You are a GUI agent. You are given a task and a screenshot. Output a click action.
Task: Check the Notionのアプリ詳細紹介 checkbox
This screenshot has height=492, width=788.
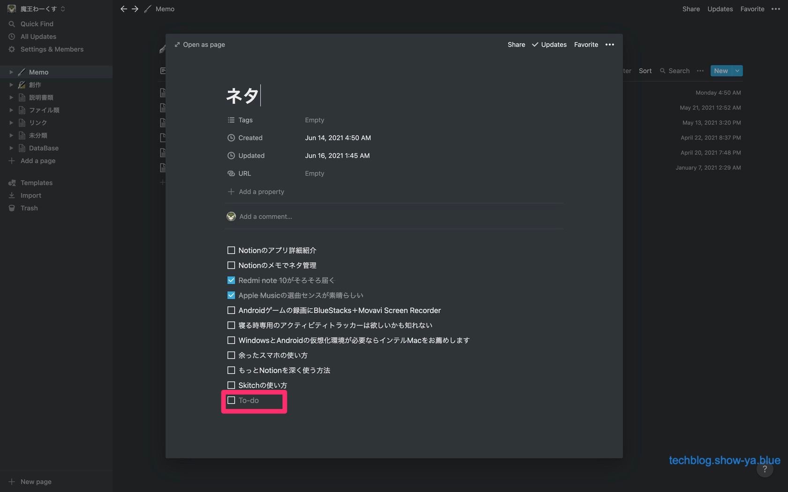click(231, 250)
